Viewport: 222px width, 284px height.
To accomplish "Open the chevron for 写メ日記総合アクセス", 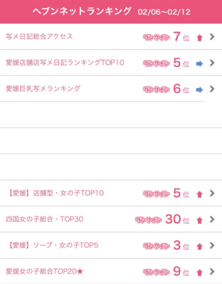I will point(212,37).
